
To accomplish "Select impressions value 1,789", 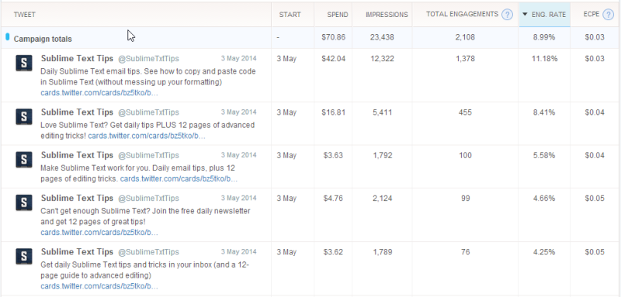I will coord(383,252).
